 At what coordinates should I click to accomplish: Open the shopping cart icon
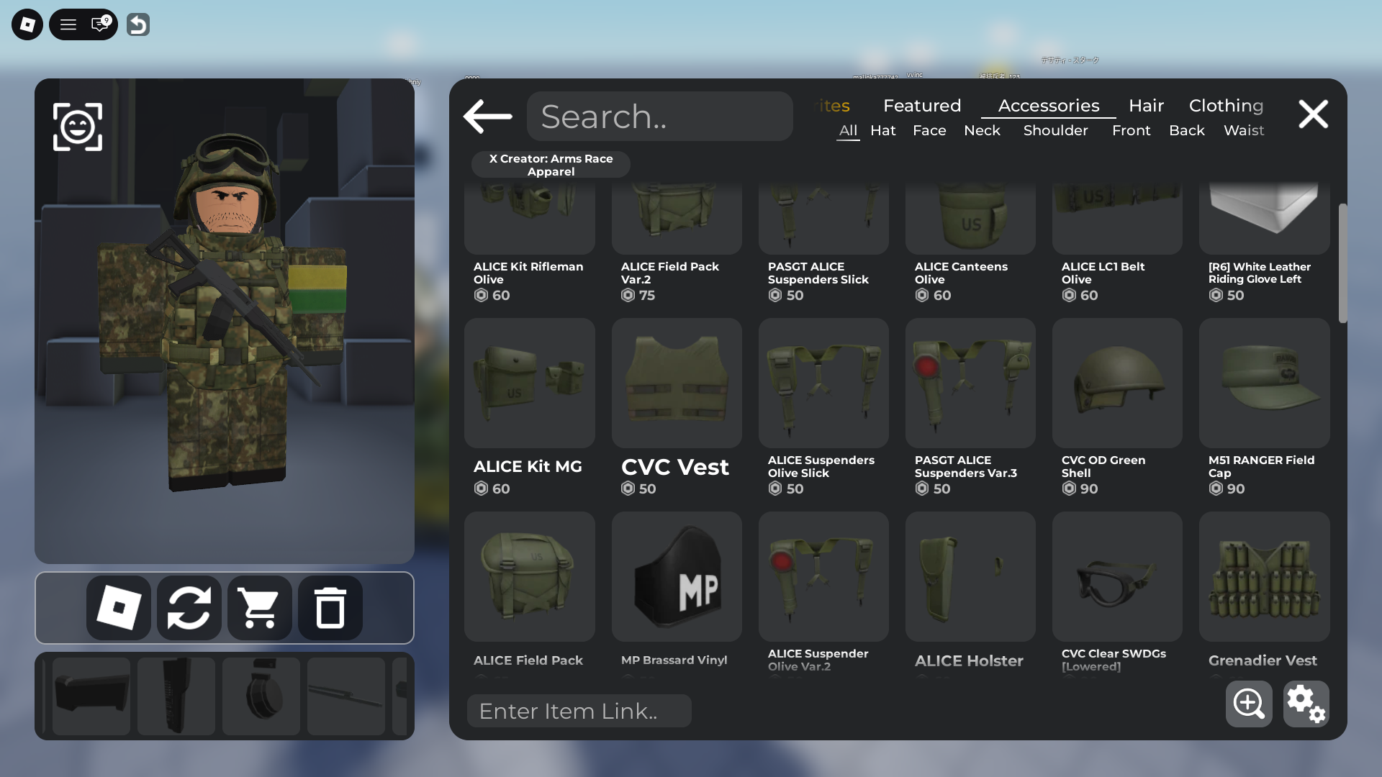260,609
